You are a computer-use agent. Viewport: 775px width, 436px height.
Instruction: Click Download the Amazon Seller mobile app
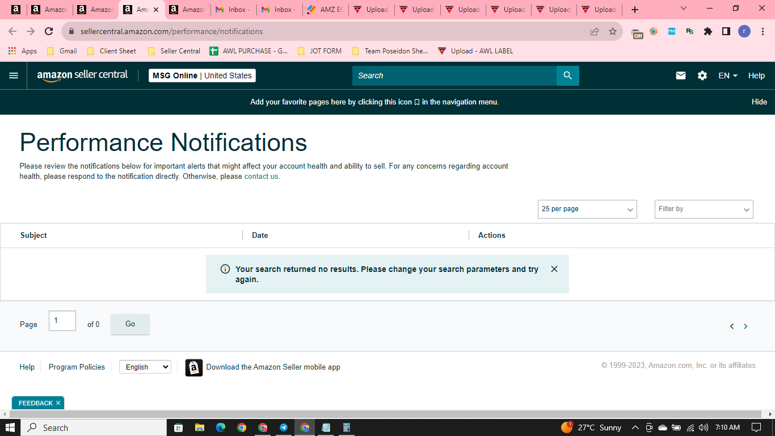point(273,367)
